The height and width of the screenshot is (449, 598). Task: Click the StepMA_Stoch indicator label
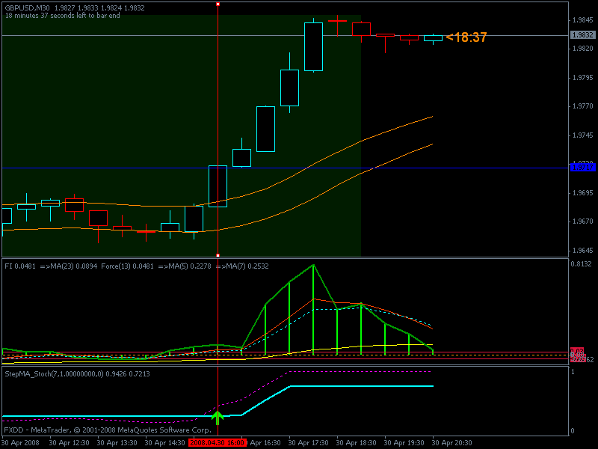click(77, 373)
